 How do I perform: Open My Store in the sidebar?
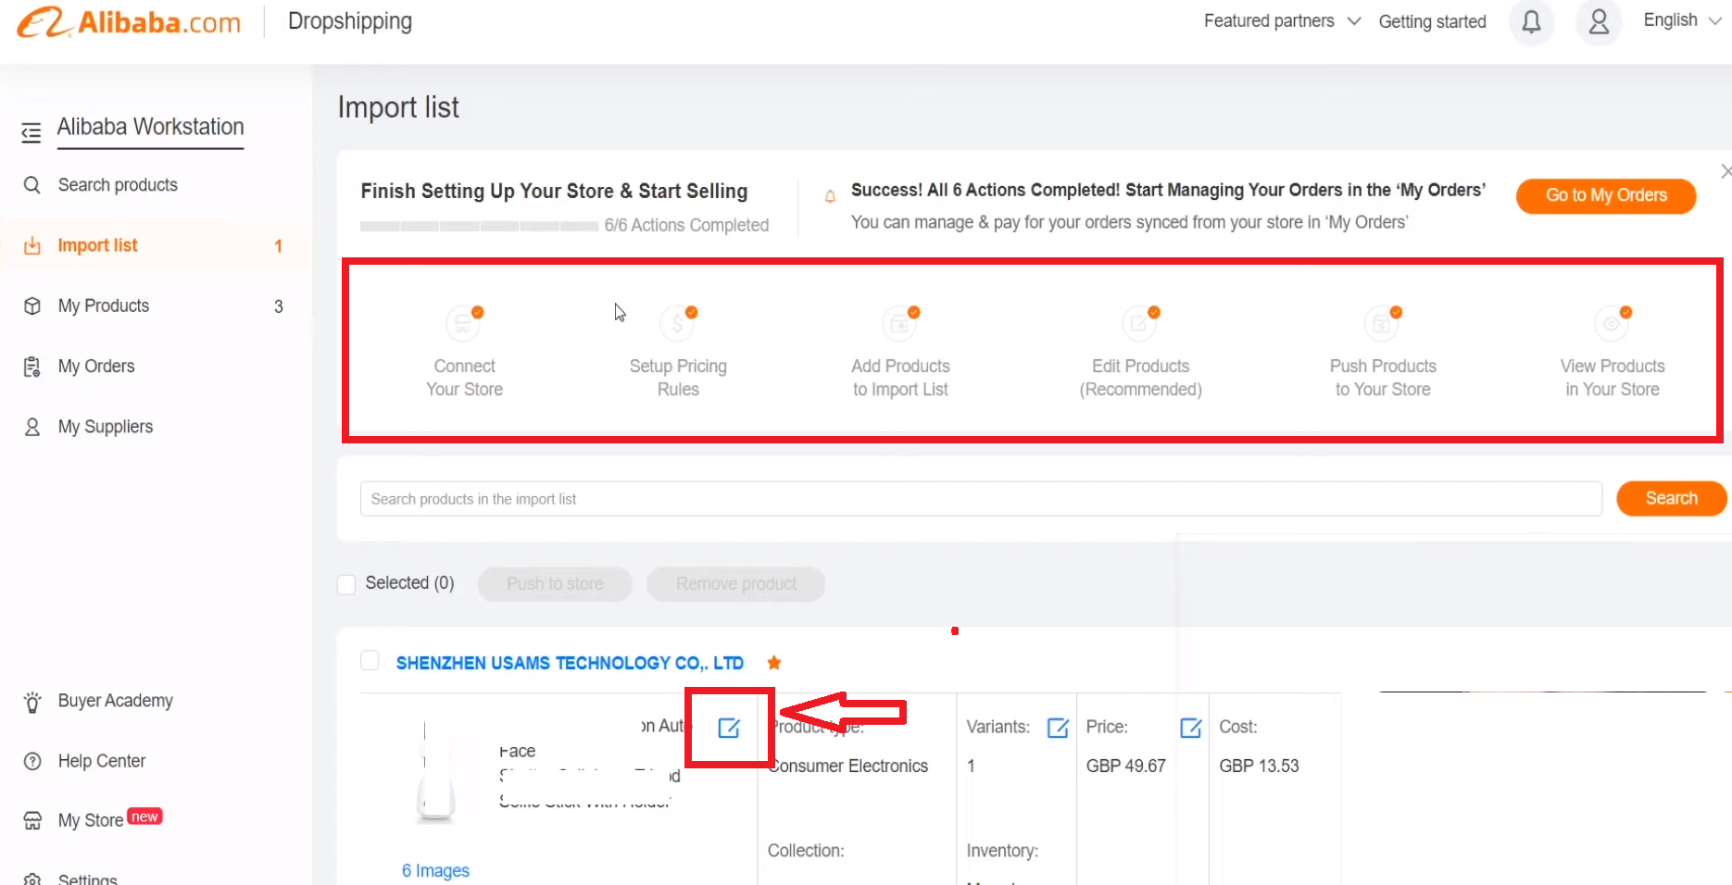click(91, 821)
